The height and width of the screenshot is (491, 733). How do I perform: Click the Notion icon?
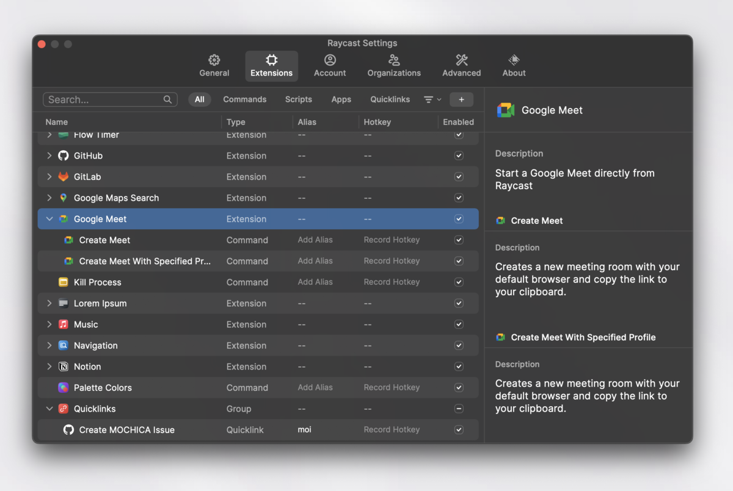tap(64, 367)
